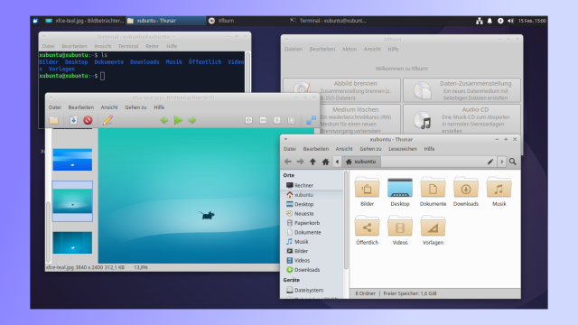
Task: Select bottom dark-teal thumbnail in Bildbetrachter
Action: pyautogui.click(x=72, y=243)
